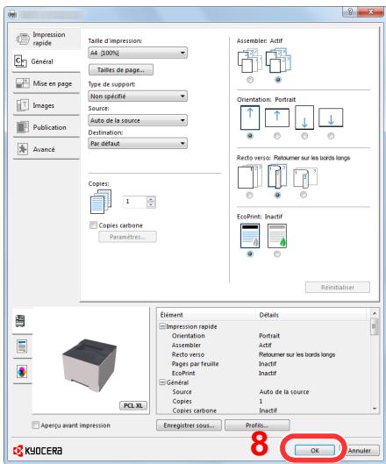Click Profils button
The height and width of the screenshot is (464, 386).
point(257,425)
